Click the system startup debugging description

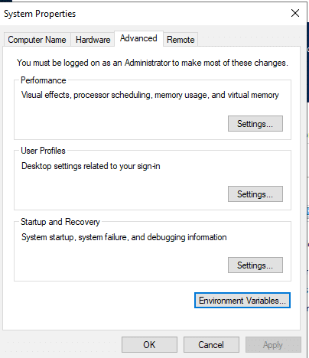[x=124, y=237]
